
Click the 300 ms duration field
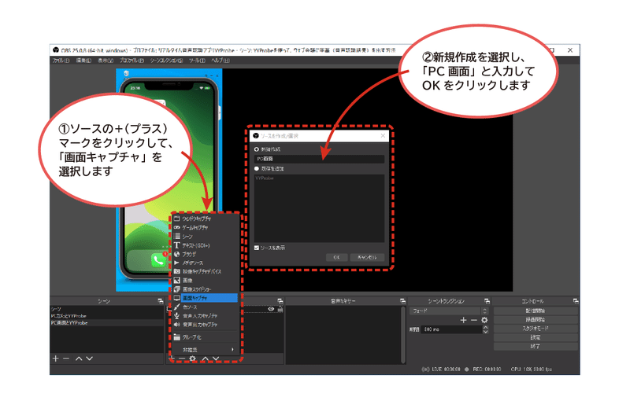451,329
